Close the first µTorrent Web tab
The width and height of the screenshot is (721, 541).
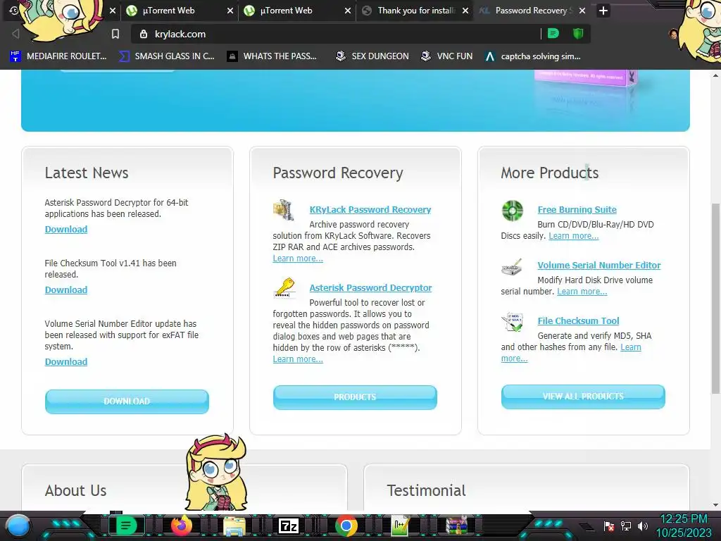click(x=230, y=11)
